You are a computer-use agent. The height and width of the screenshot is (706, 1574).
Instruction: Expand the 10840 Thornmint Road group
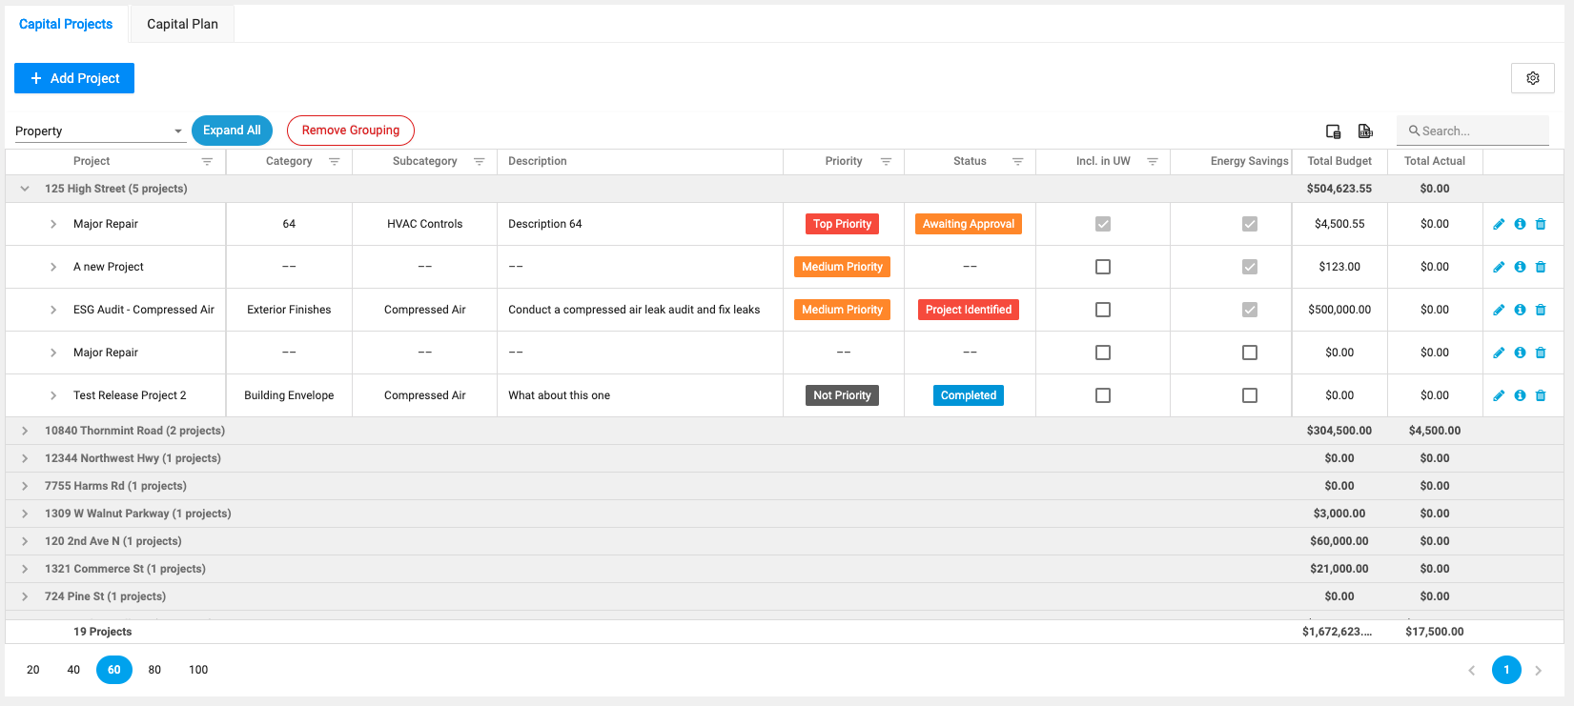pos(25,431)
